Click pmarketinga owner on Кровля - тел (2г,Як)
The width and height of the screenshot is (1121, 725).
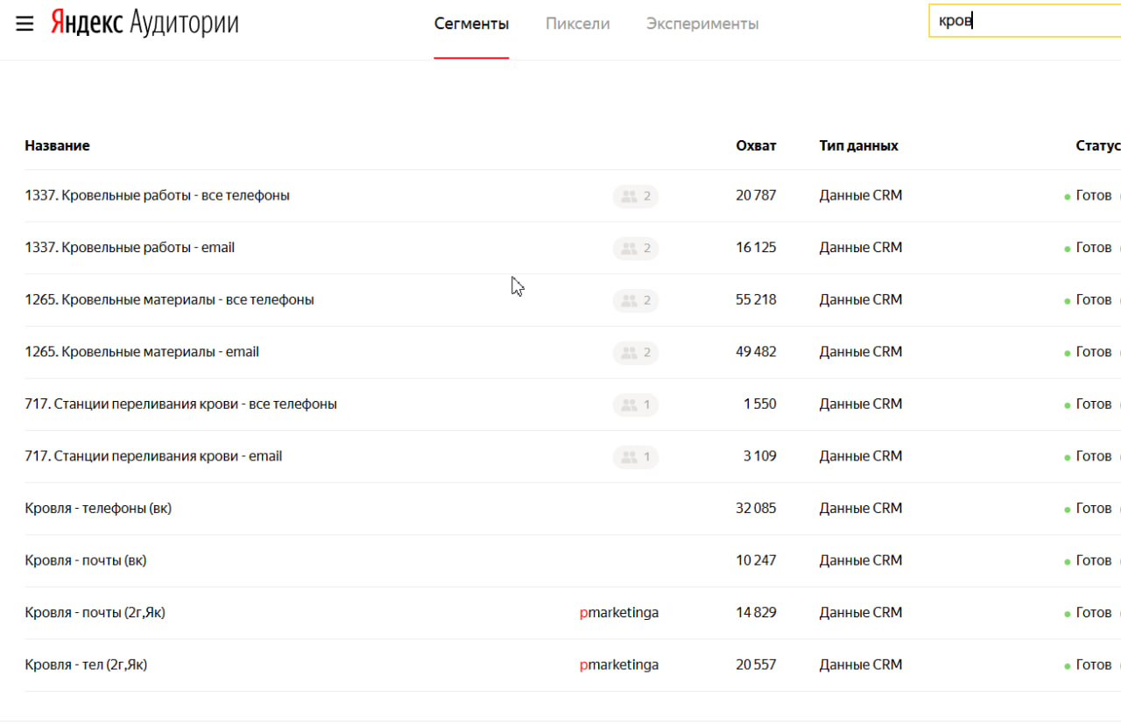[x=619, y=665]
